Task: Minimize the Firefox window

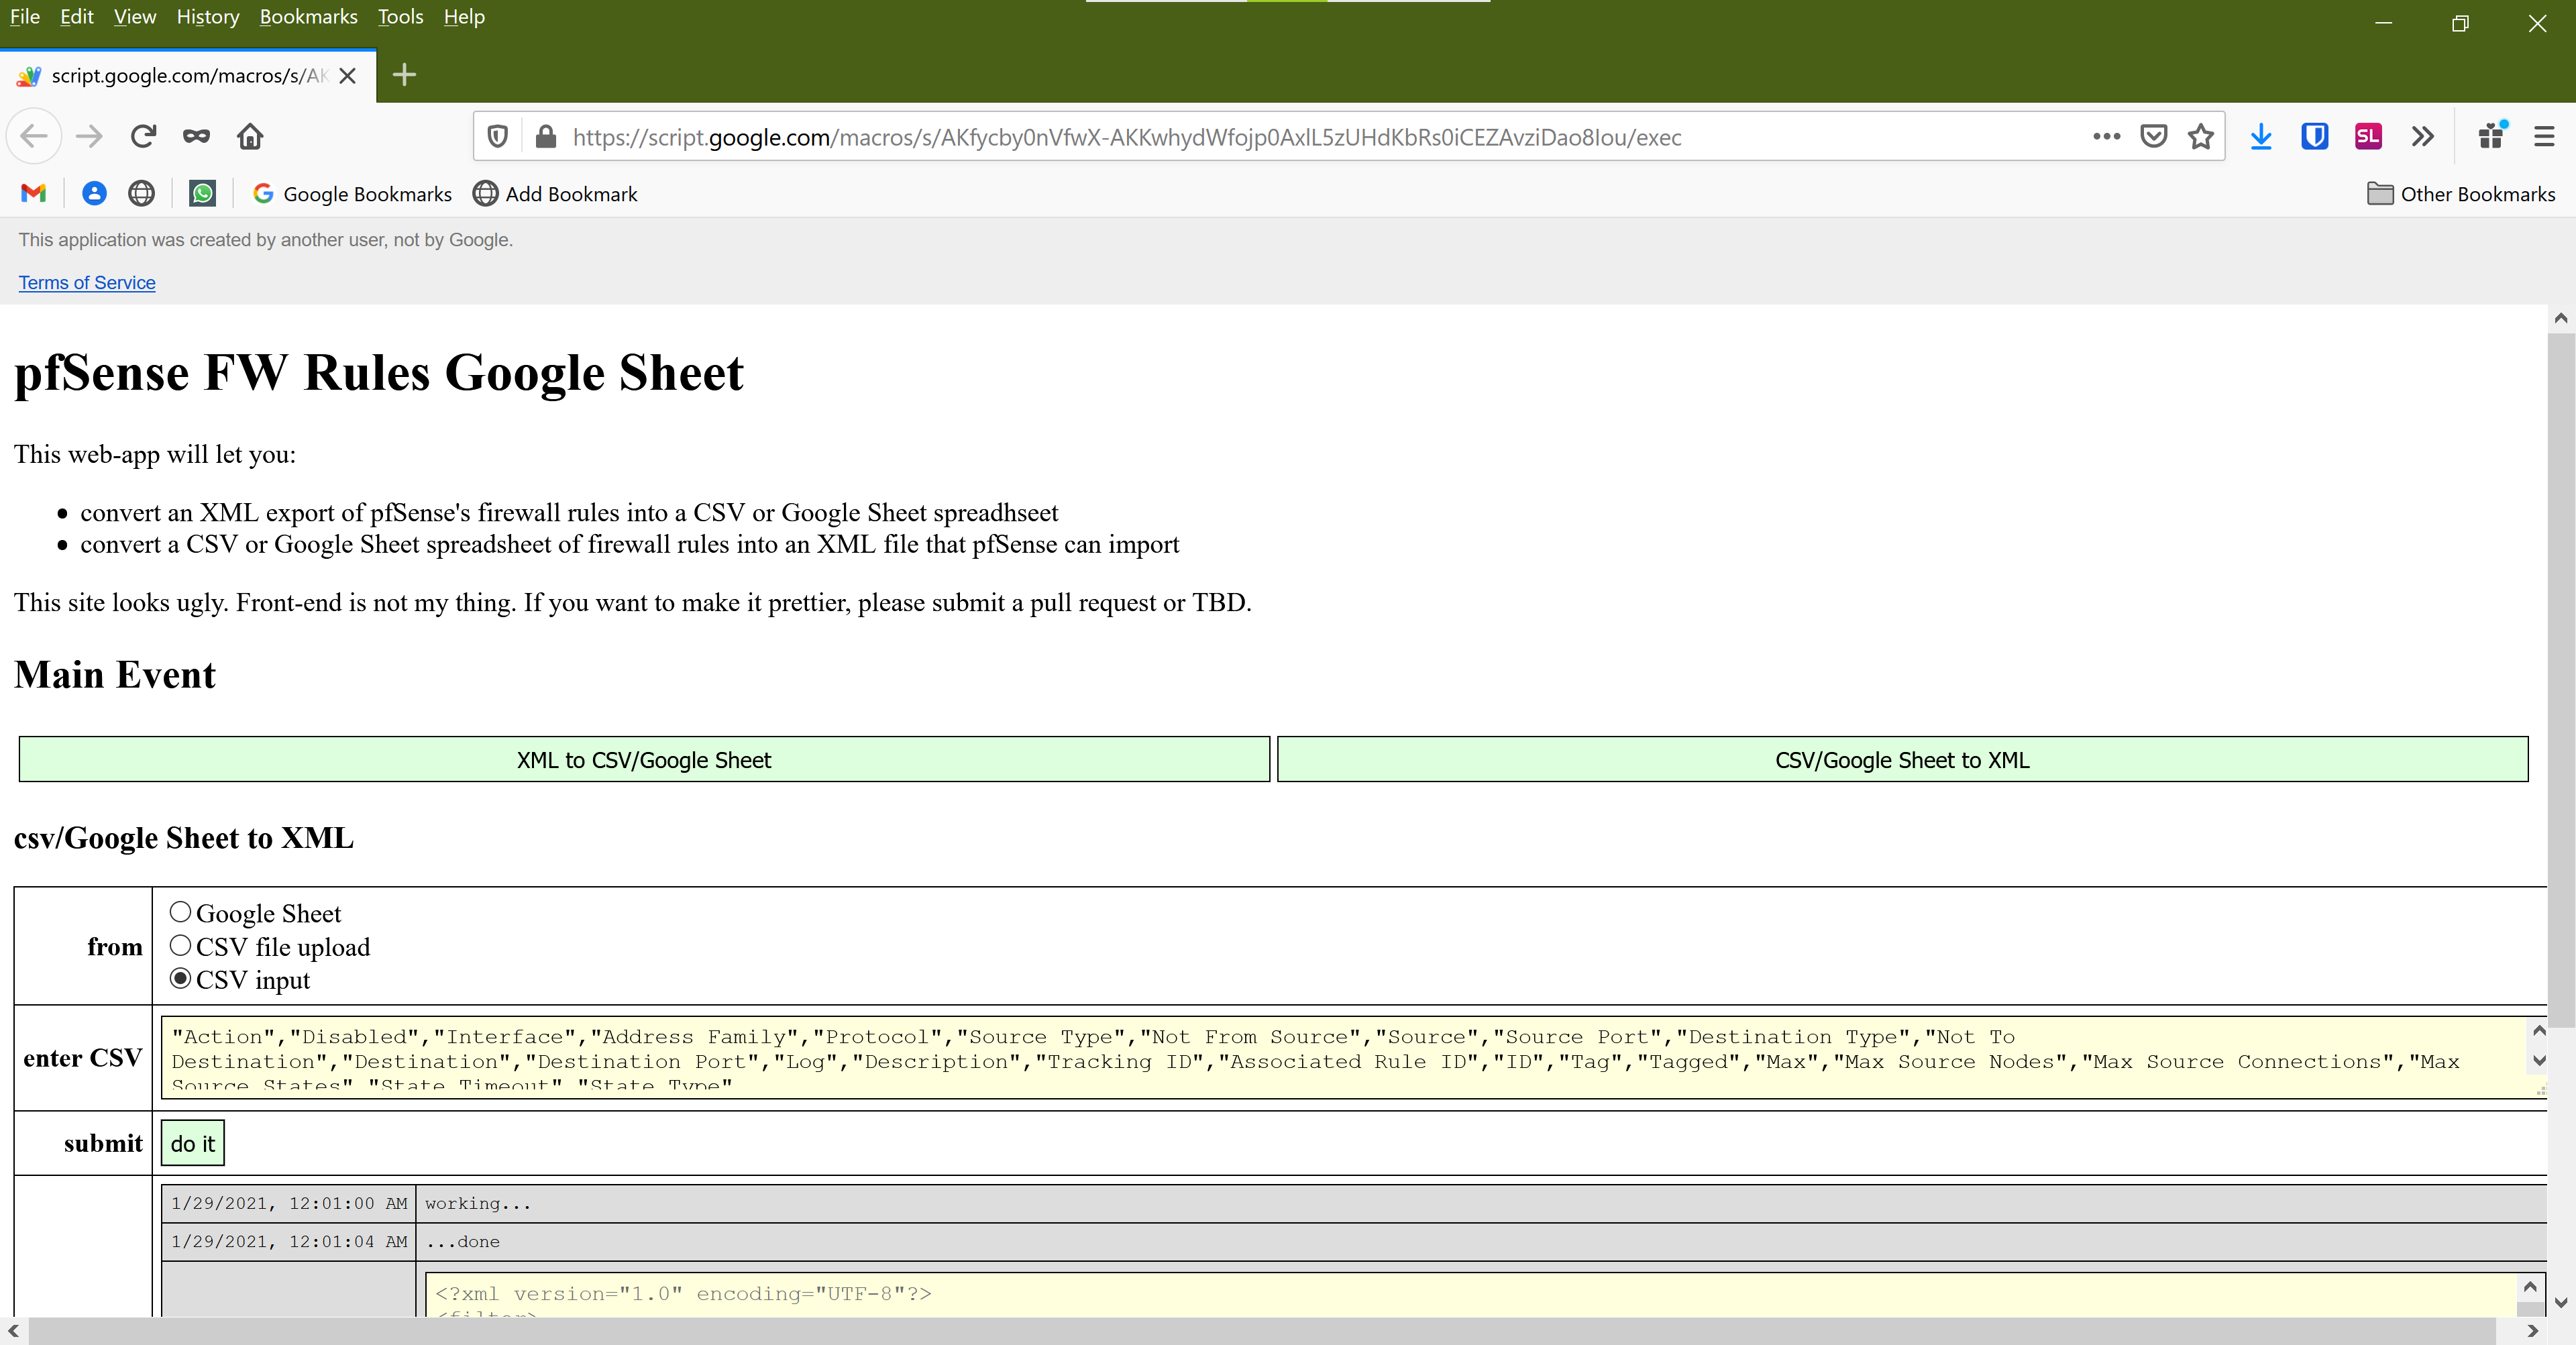Action: tap(2384, 23)
